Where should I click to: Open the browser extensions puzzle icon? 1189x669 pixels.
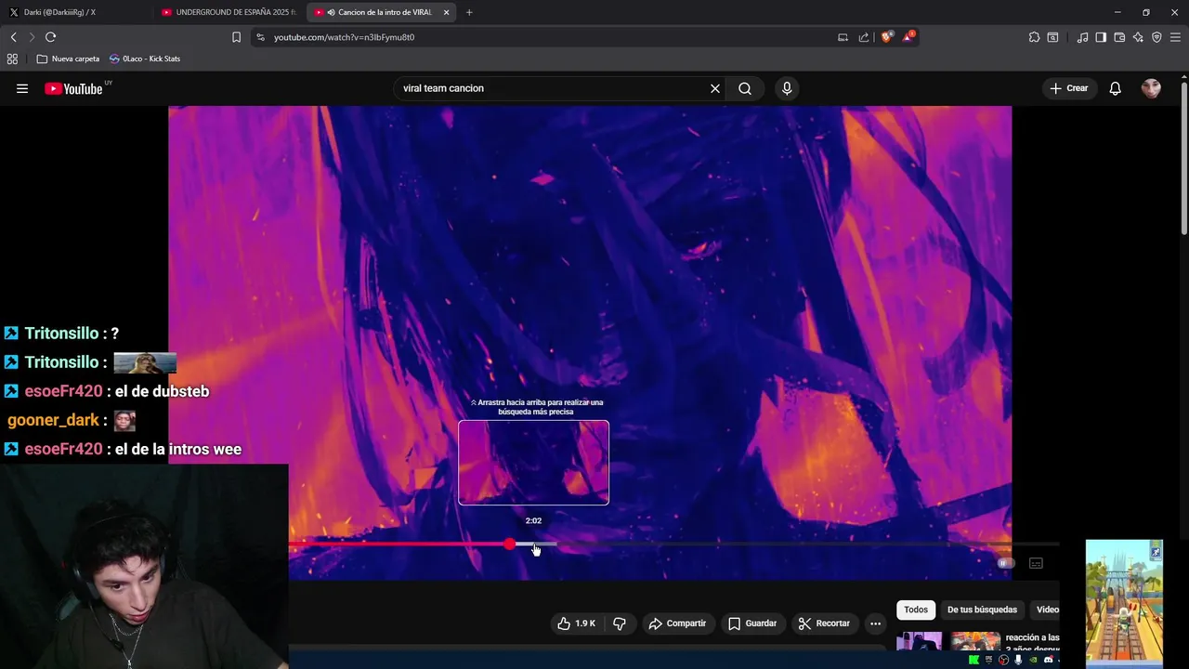(1034, 37)
